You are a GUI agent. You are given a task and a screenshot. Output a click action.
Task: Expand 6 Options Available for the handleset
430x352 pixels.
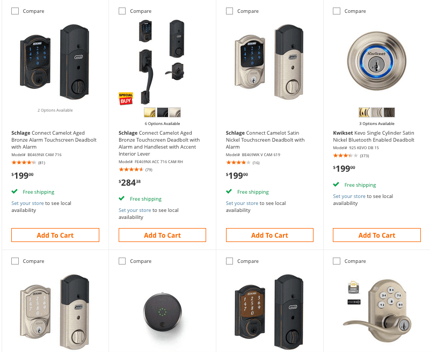(x=162, y=123)
